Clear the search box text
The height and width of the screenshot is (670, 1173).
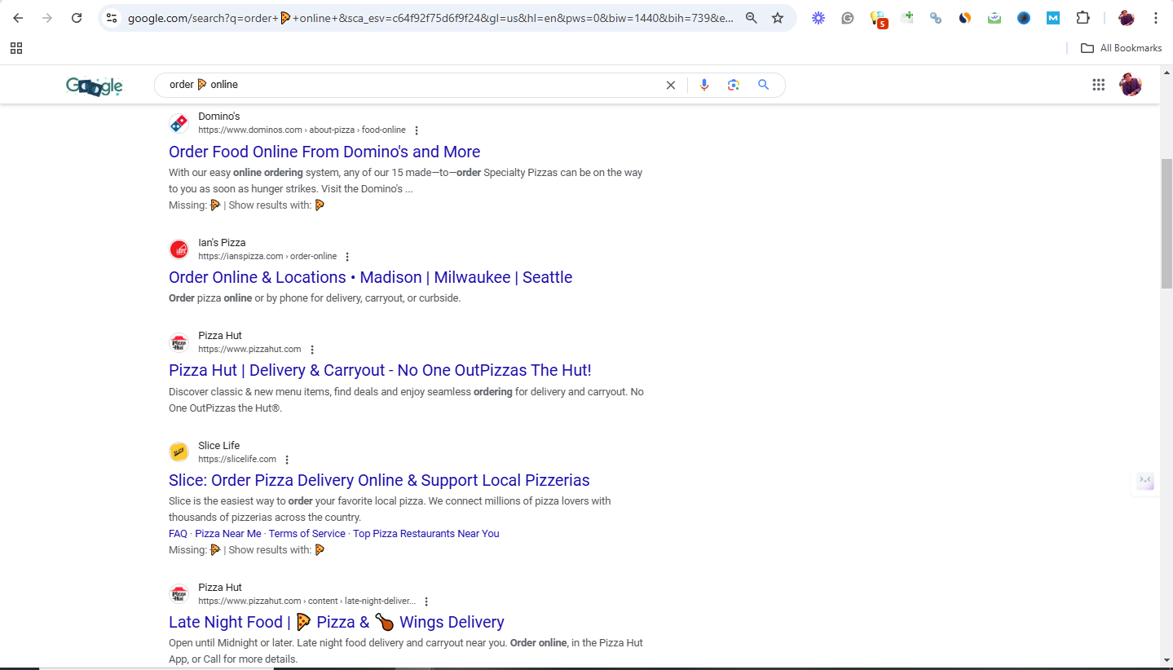(671, 85)
